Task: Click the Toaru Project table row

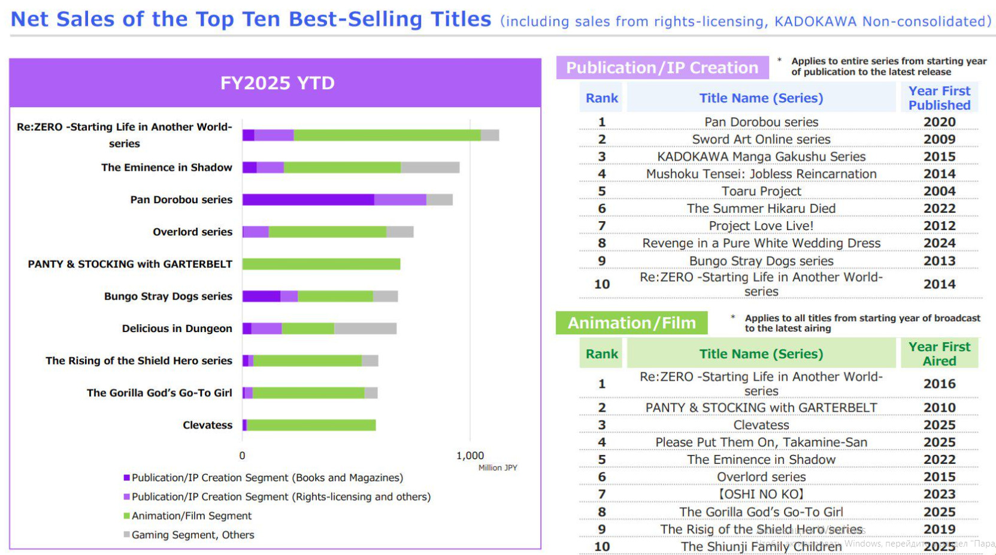Action: coord(761,191)
